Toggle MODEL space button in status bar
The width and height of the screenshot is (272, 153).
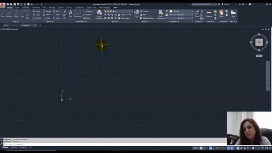point(195,148)
